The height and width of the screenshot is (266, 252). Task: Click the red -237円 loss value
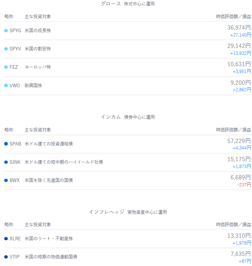click(x=244, y=185)
